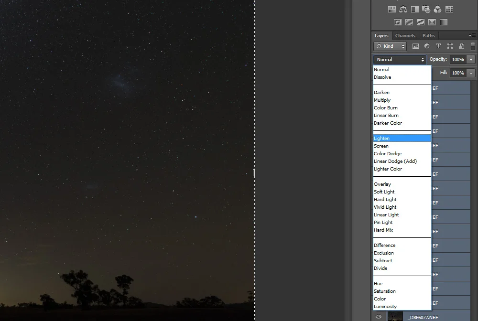Screen dimensions: 478x321
Task: Click the _D8F6077.NEF layer name
Action: click(x=424, y=317)
